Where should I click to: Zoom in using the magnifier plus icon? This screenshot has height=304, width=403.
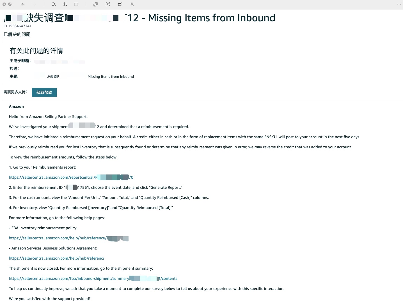[65, 4]
